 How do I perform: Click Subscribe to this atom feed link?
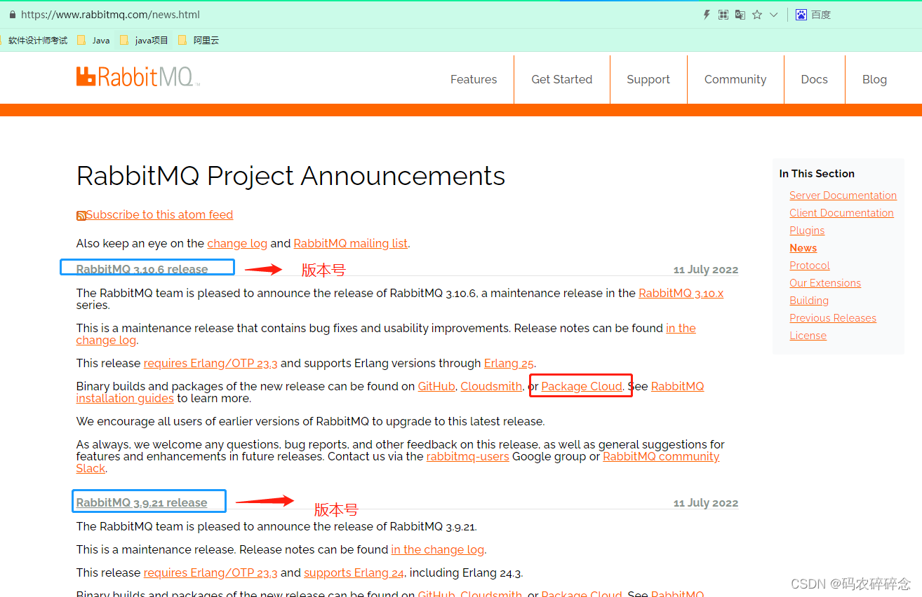[x=159, y=215]
